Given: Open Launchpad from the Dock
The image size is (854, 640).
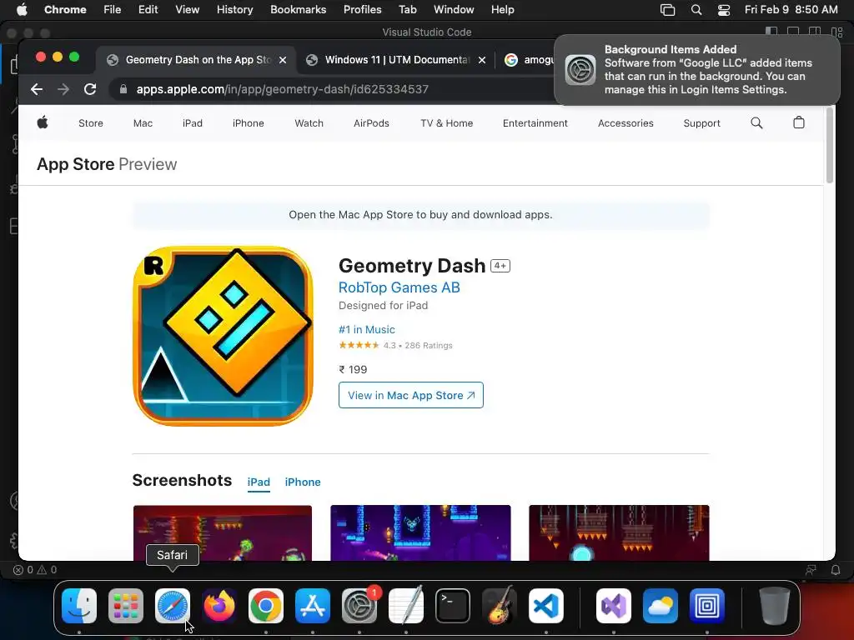Looking at the screenshot, I should click(x=126, y=606).
